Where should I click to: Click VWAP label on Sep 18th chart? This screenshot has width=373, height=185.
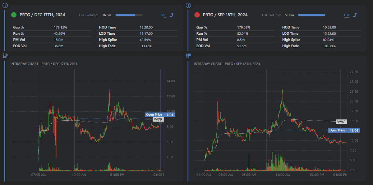click(x=341, y=122)
